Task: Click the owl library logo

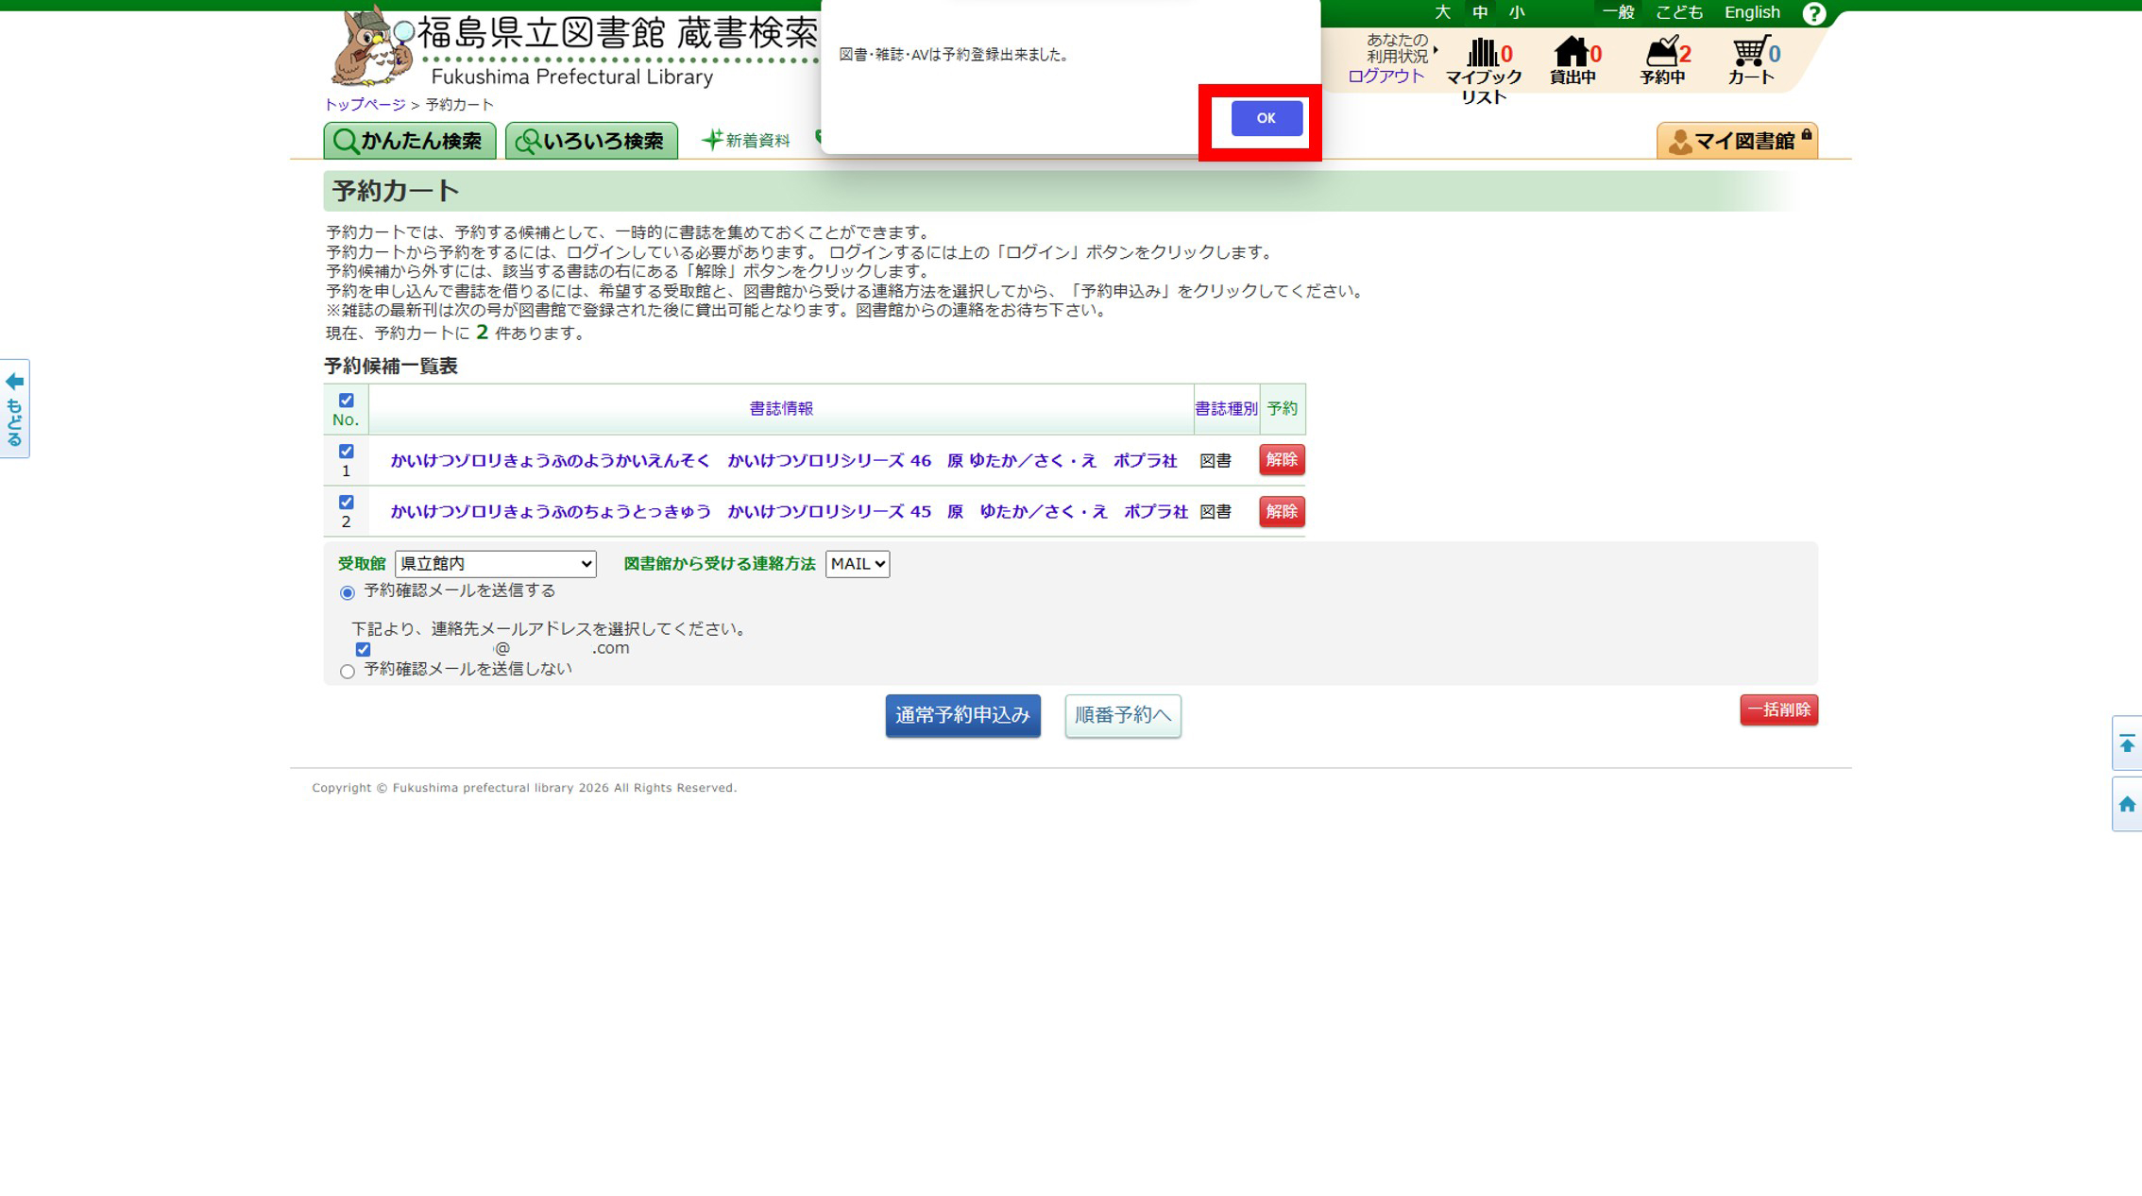Action: tap(371, 49)
